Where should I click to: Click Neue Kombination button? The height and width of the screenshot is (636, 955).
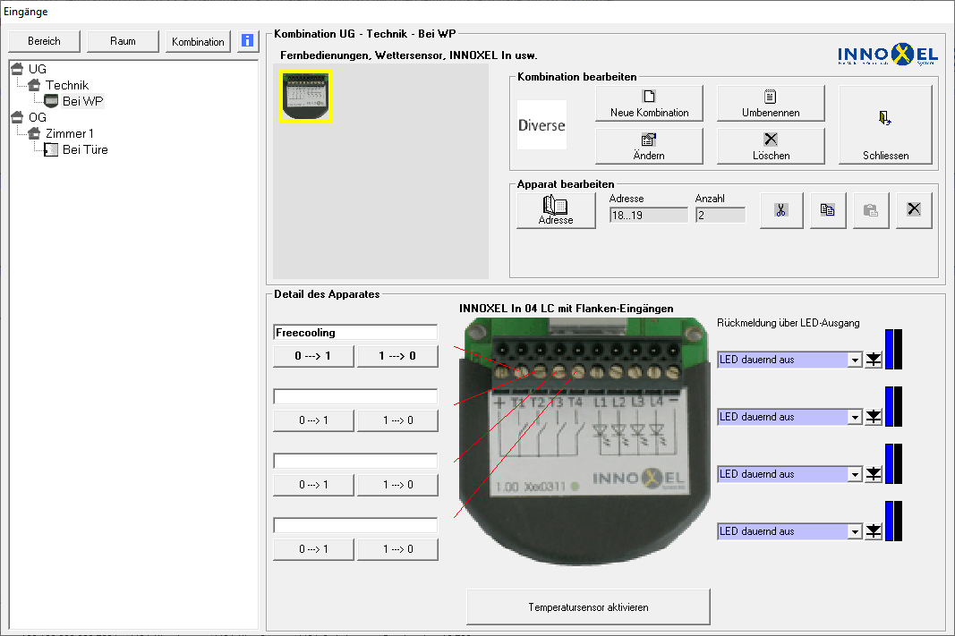(649, 104)
